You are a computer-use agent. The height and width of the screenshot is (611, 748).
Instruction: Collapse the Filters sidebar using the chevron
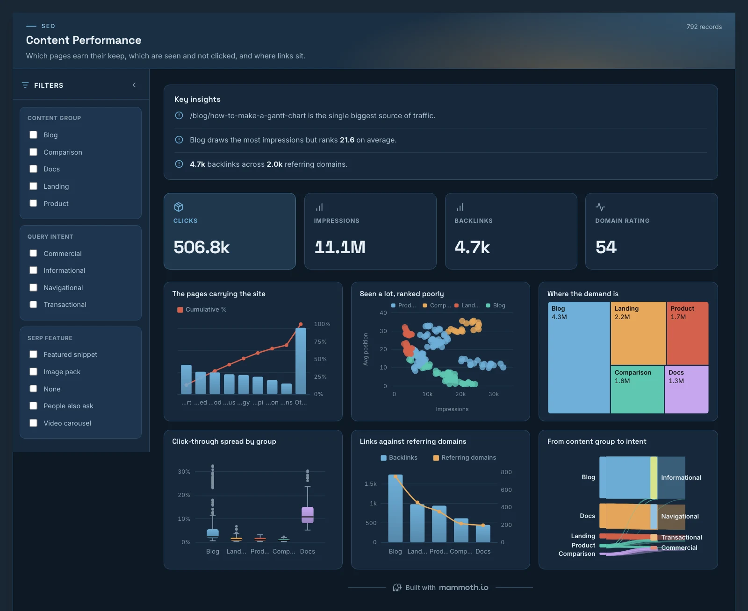coord(134,85)
